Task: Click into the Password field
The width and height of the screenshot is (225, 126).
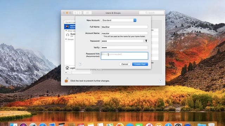Action: [x=122, y=41]
